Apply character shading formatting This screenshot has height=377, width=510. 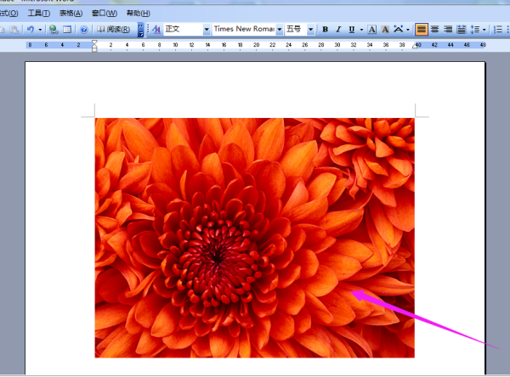click(x=384, y=29)
